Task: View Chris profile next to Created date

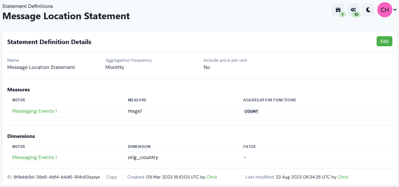Action: [212, 177]
